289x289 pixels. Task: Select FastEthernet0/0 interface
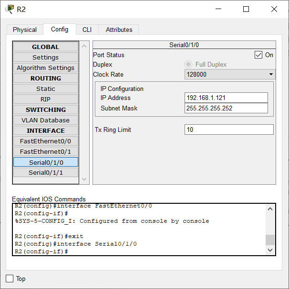[x=46, y=141]
